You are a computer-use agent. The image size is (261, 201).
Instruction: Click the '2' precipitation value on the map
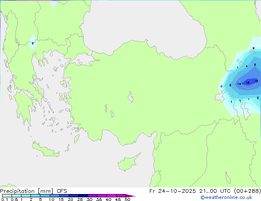click(258, 98)
